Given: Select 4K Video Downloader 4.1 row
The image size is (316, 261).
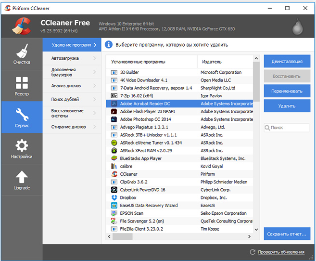Looking at the screenshot, I should (x=179, y=80).
